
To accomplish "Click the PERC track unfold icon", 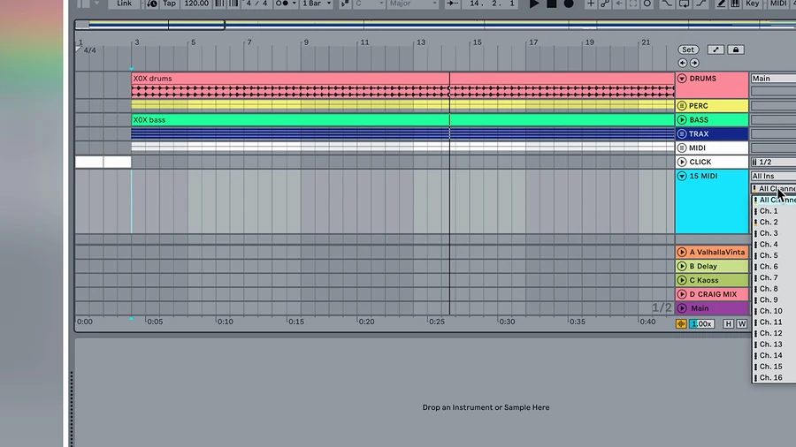I will pos(682,106).
